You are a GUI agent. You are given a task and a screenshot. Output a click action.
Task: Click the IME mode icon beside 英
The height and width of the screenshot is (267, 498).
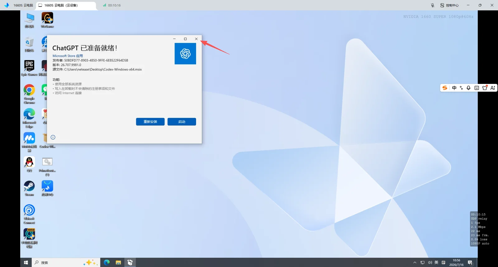tap(444, 263)
